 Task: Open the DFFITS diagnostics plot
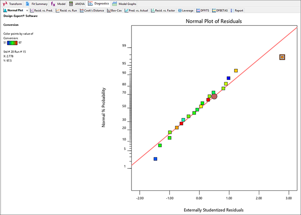click(x=203, y=11)
